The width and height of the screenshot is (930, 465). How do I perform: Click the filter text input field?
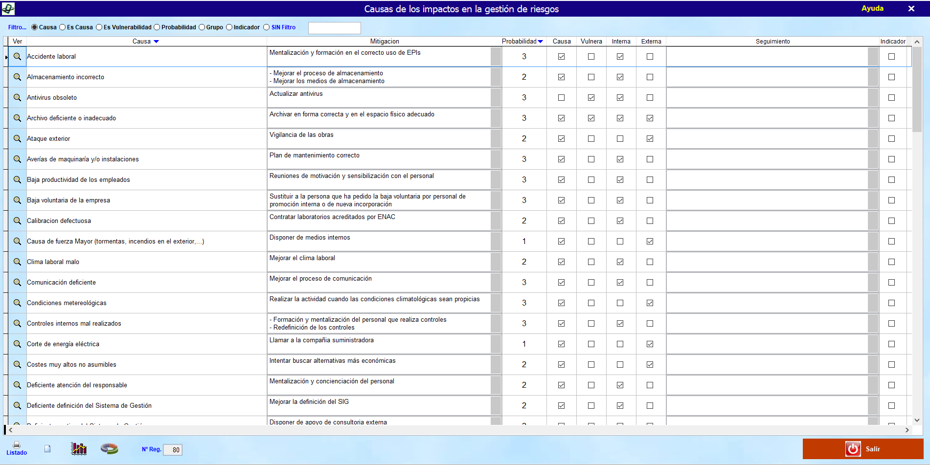(x=335, y=28)
